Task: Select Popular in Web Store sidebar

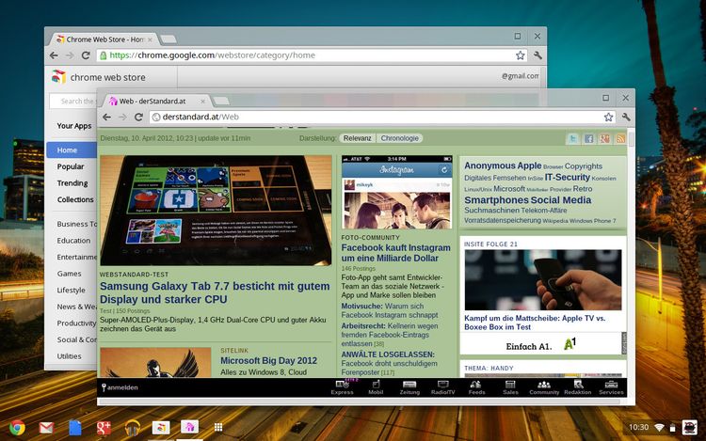Action: [x=71, y=166]
